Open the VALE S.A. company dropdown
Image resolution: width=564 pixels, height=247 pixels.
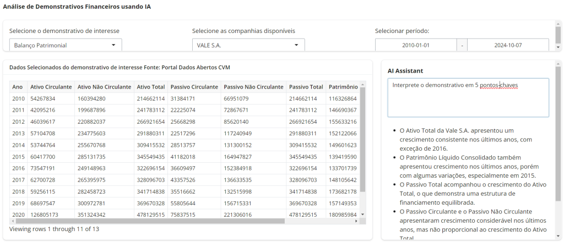(248, 45)
